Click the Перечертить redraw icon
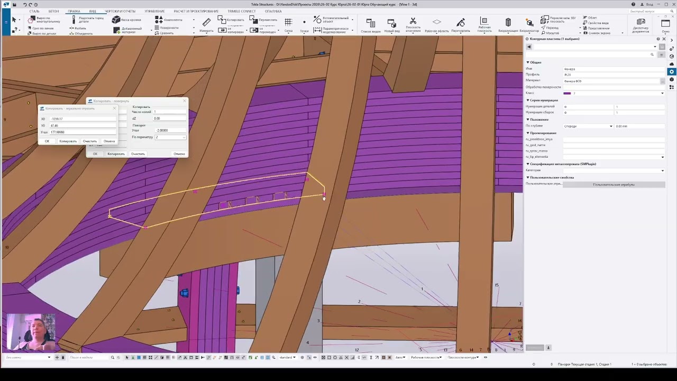Viewport: 677px width, 381px height. tap(461, 22)
